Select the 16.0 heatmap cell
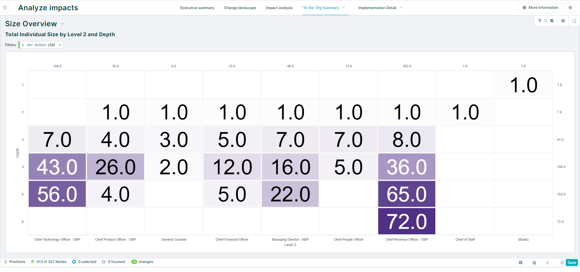Screen dimensions: 580x272 pos(290,167)
